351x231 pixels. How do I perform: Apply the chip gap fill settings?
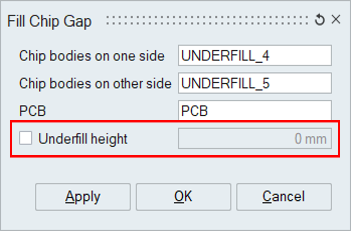[83, 197]
